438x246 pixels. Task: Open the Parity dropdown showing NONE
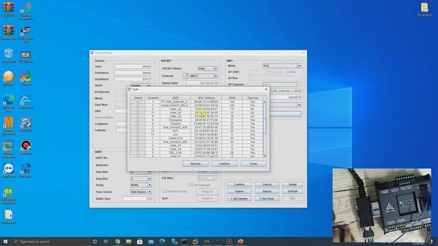point(149,185)
